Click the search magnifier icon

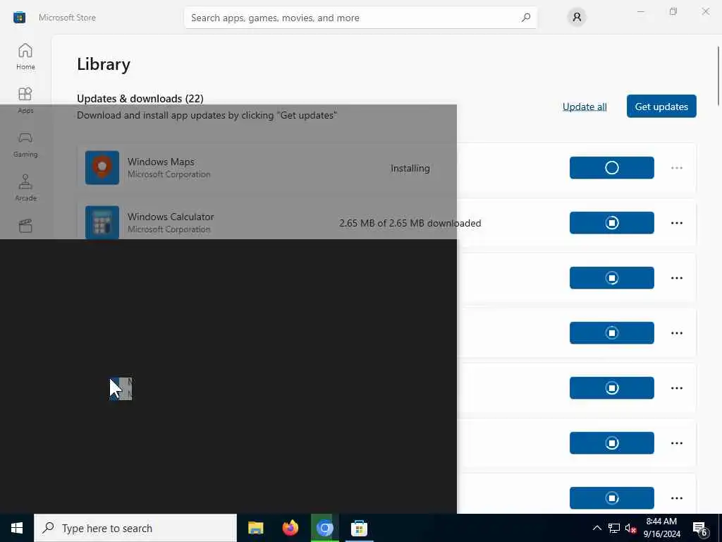tap(526, 18)
